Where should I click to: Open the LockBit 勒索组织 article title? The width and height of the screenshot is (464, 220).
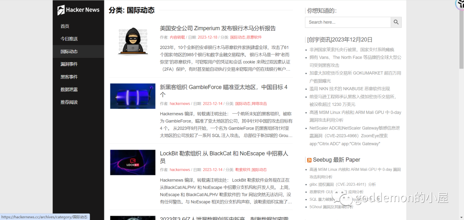(224, 157)
